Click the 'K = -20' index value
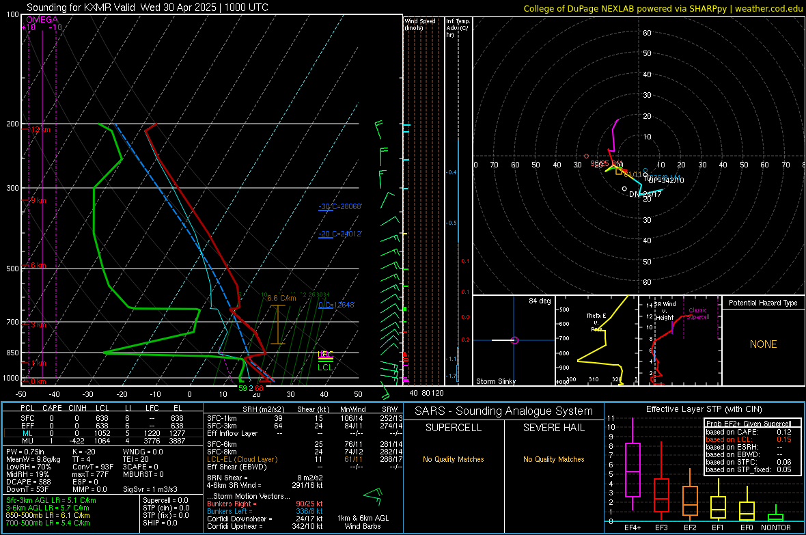 (x=84, y=452)
